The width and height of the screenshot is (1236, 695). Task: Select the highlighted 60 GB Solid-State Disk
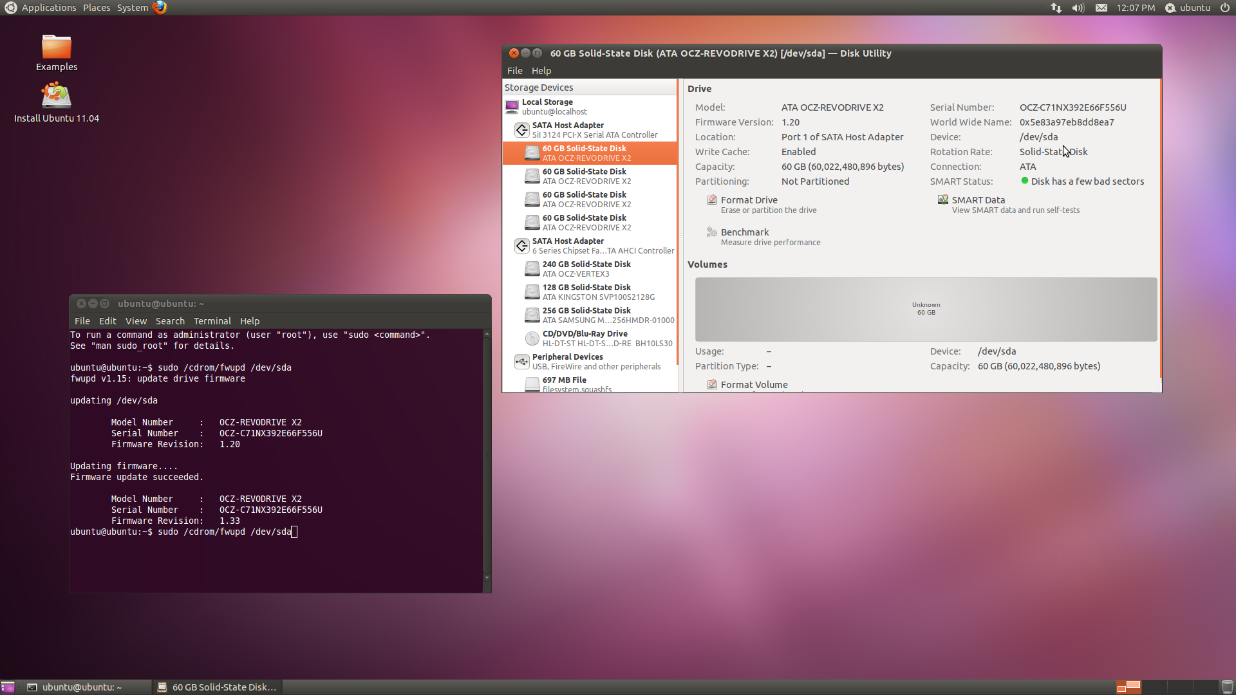(x=590, y=153)
